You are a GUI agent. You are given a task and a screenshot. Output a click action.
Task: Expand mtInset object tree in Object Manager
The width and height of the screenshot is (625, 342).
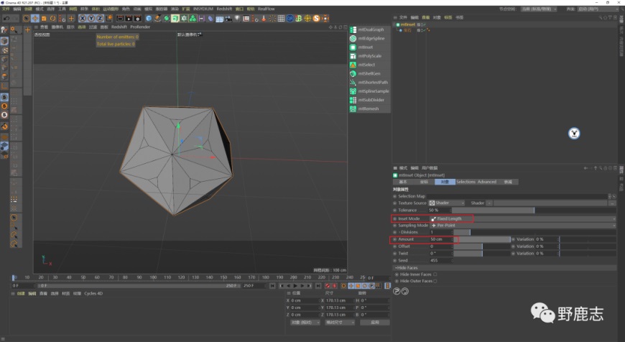pyautogui.click(x=395, y=24)
